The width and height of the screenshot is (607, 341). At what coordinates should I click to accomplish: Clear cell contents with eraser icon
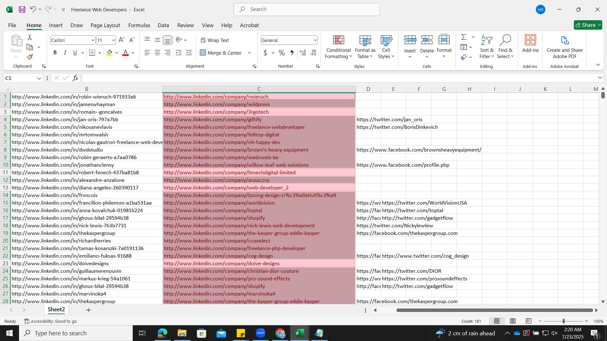[464, 57]
